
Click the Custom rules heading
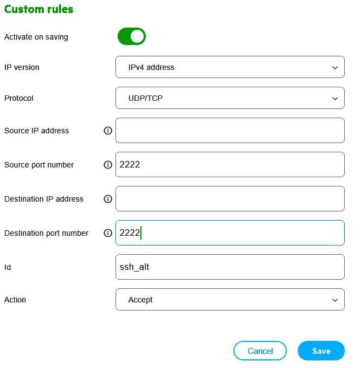[38, 9]
